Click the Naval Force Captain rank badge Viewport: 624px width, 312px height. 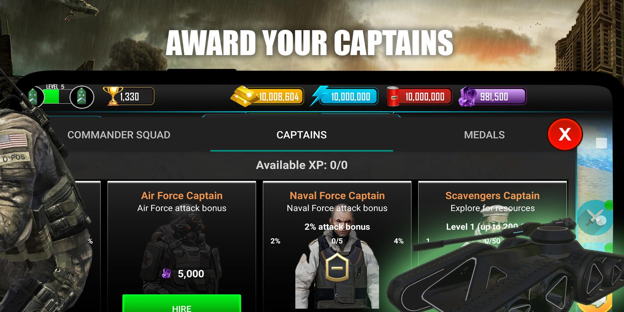337,267
